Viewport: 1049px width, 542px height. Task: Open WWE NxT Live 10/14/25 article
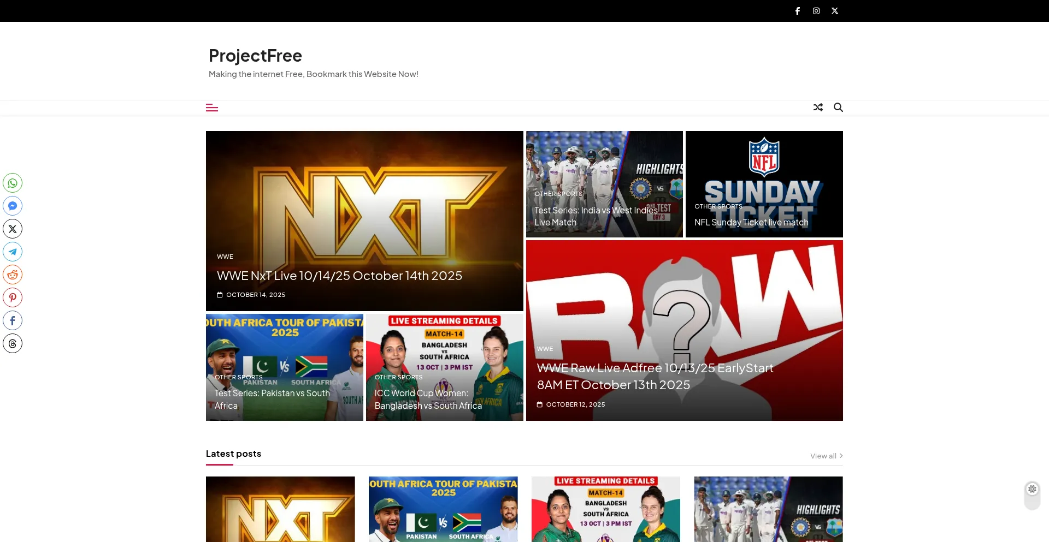339,276
